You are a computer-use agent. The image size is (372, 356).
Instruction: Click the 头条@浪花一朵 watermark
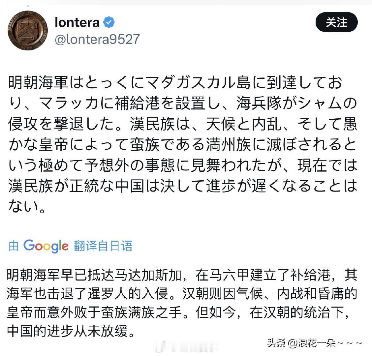pyautogui.click(x=314, y=343)
